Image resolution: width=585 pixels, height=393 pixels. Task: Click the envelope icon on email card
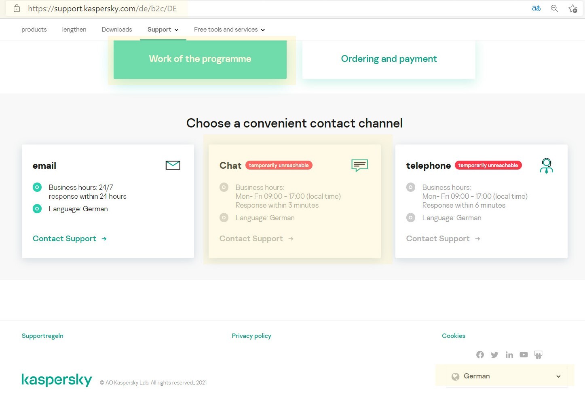click(173, 165)
